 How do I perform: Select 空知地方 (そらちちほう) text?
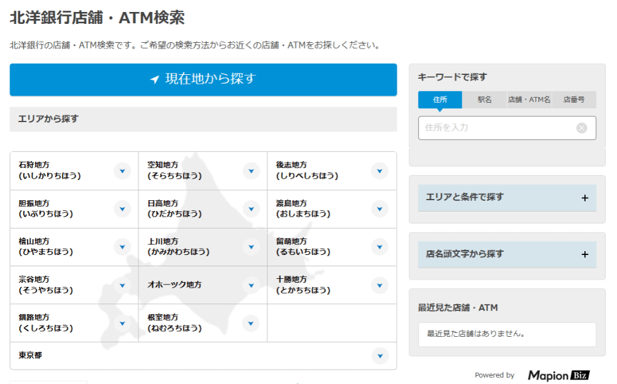coord(175,171)
